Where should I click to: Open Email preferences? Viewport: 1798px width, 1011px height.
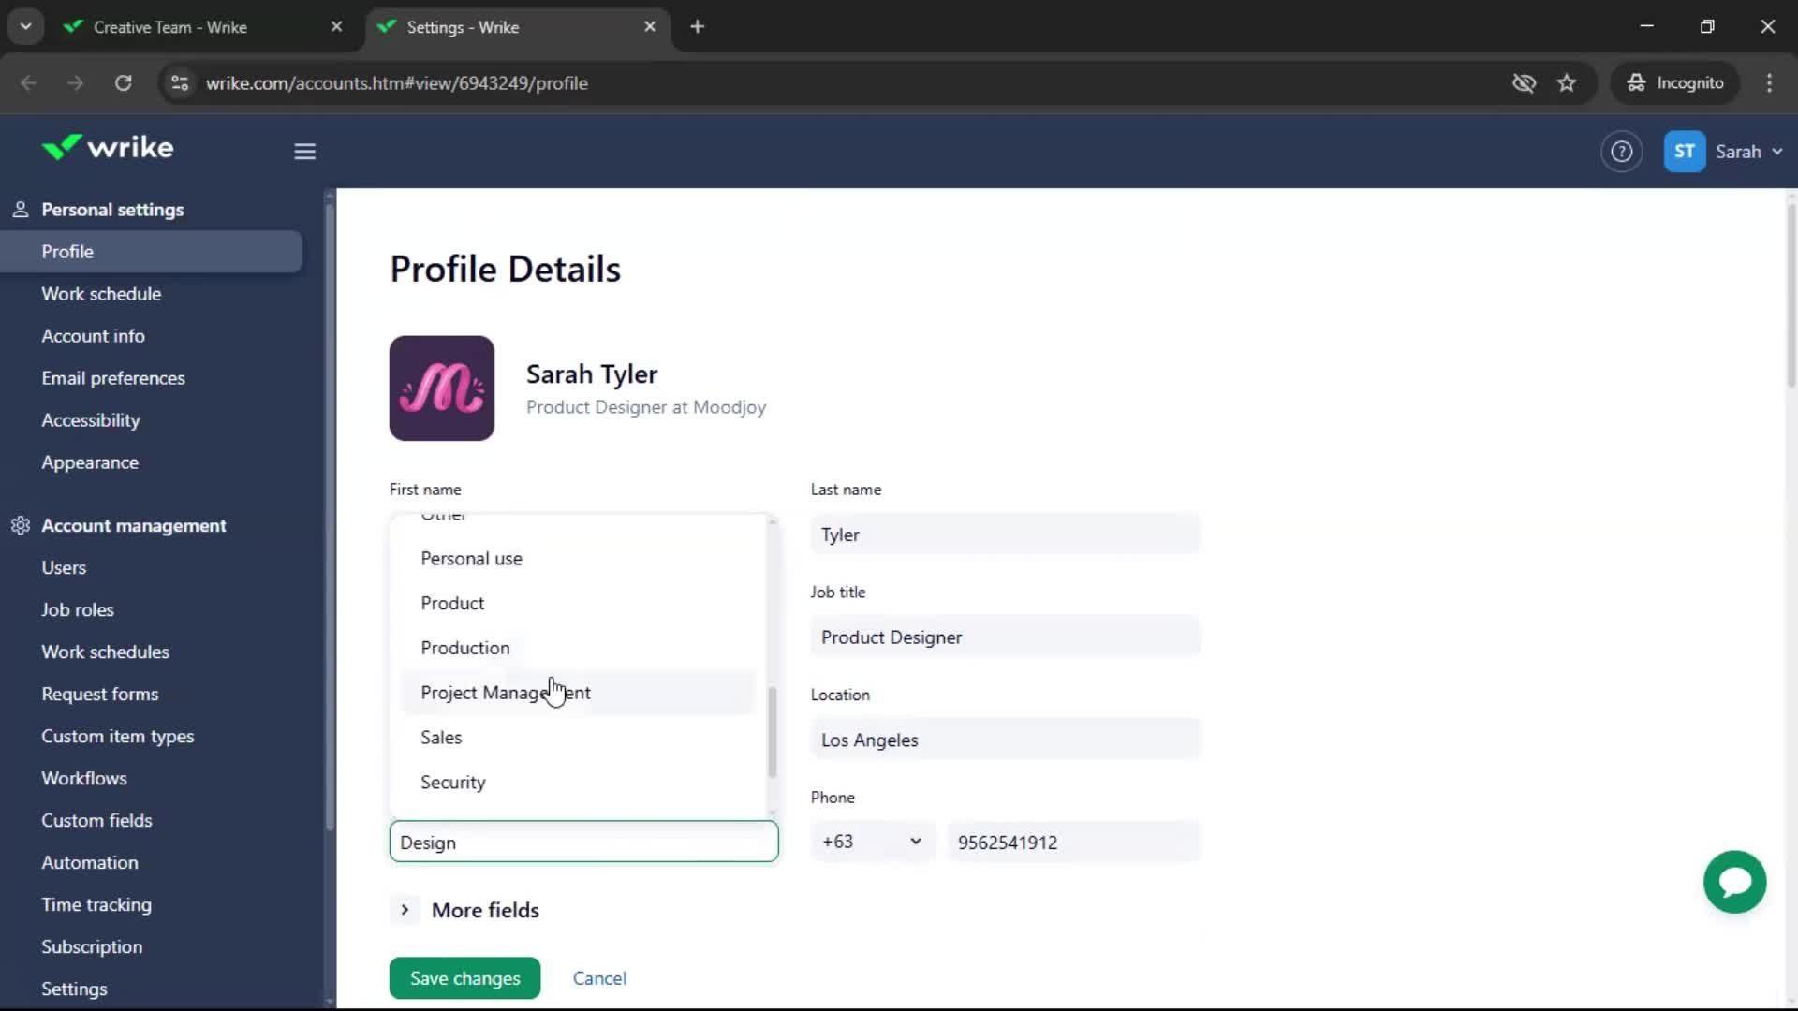113,378
